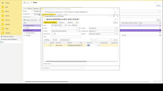
Task: Move row up with the up arrow
Action: (53, 40)
